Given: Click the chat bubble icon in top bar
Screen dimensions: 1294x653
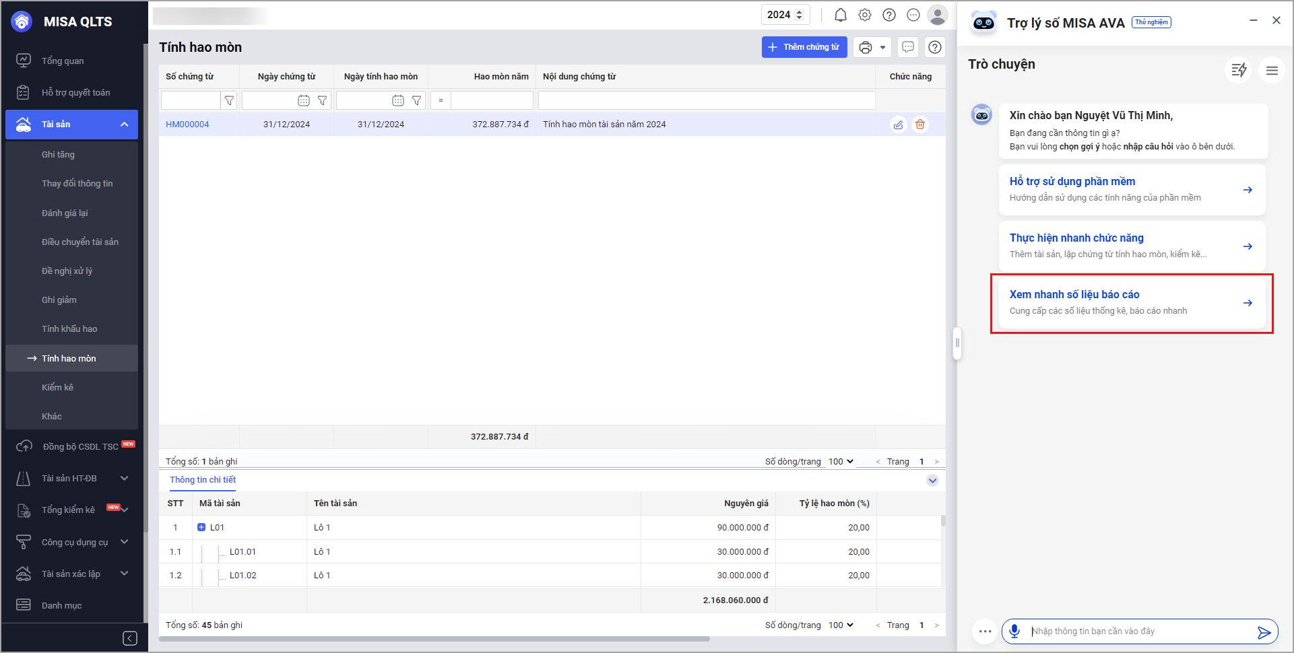Looking at the screenshot, I should [913, 15].
